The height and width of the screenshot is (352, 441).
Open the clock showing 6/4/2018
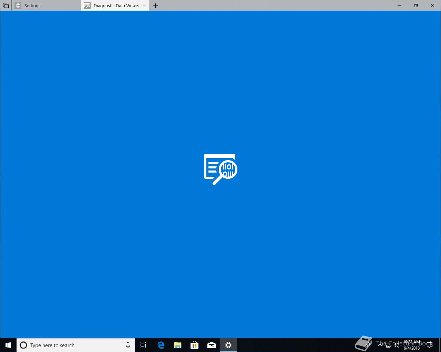pos(412,345)
